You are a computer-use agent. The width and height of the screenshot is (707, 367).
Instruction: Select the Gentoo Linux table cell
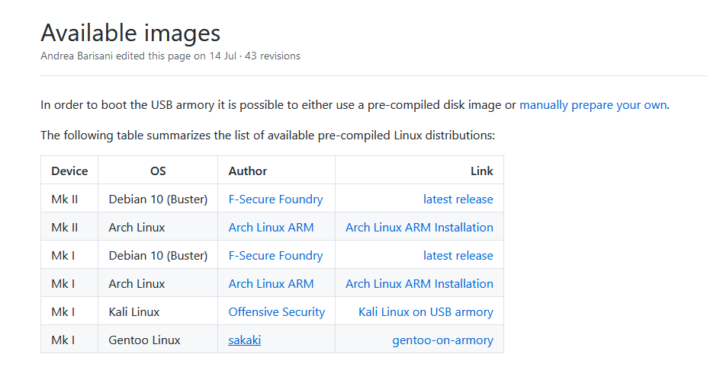tap(158, 339)
